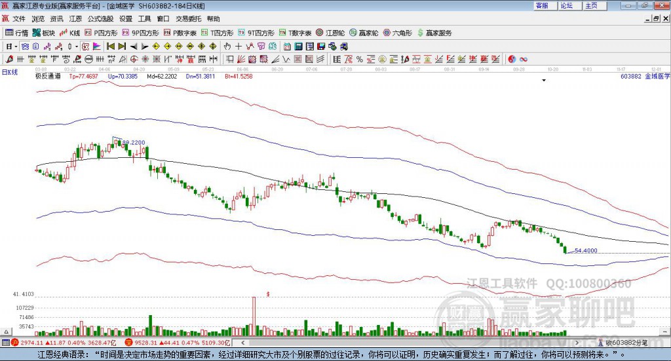Open the P四方形 tool

[101, 33]
